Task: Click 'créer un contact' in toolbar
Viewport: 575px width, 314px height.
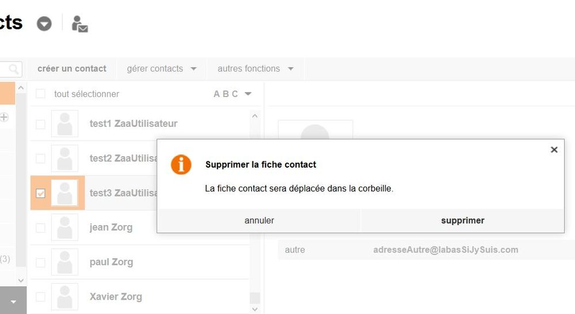Action: 72,69
